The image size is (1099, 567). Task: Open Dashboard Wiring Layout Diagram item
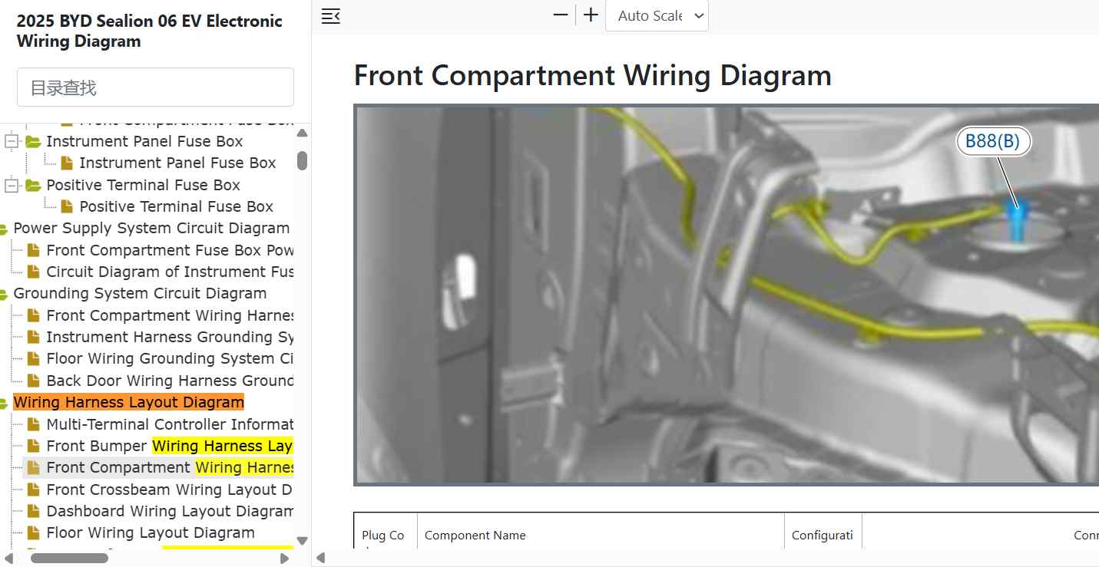coord(170,511)
